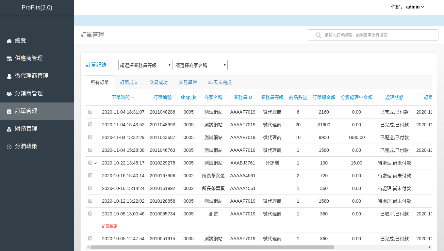Click the home icon beside 總覽
This screenshot has width=444, height=251.
(9, 41)
